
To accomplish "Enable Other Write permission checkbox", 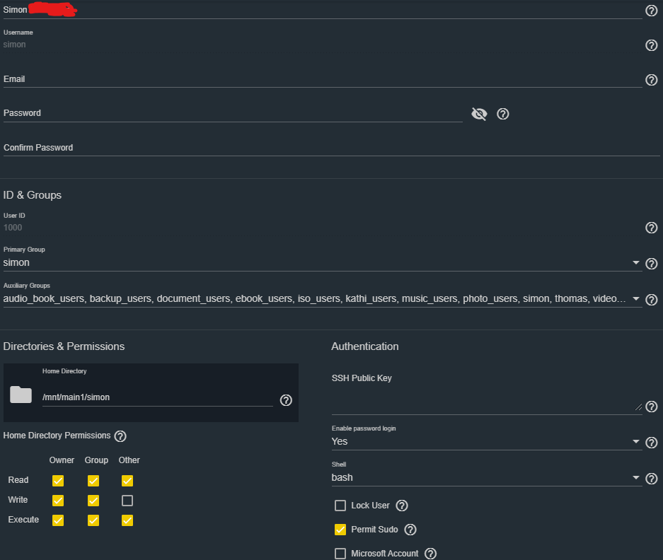I will click(x=127, y=501).
